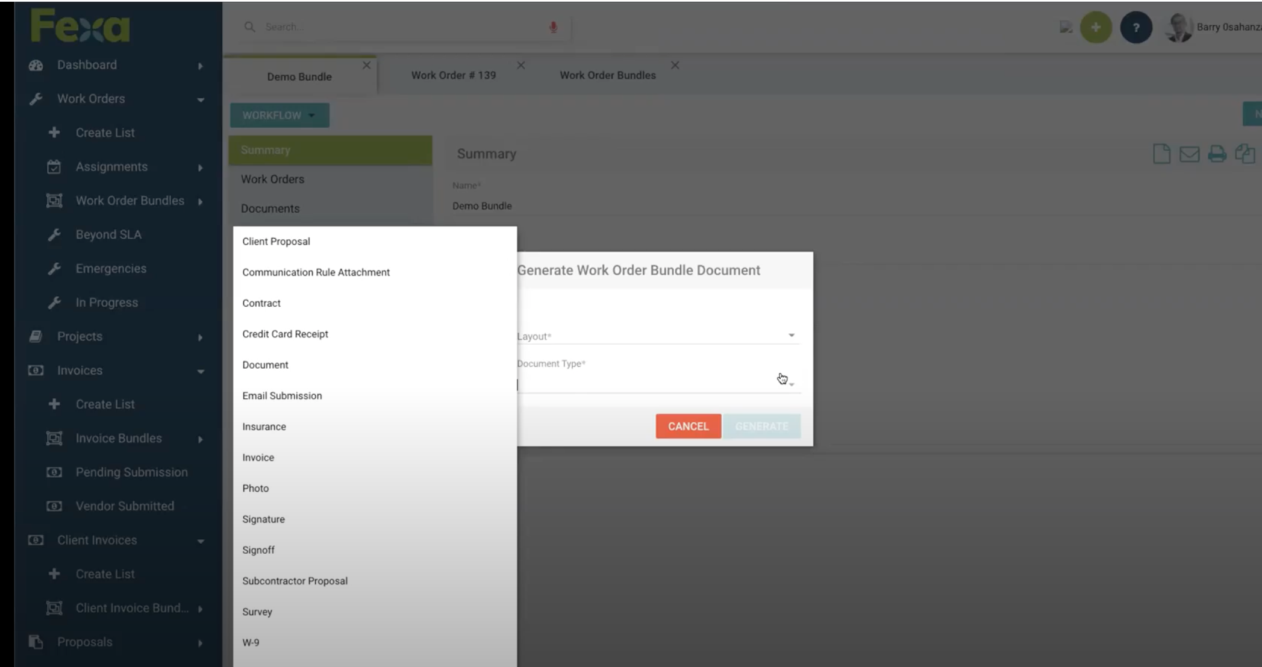Viewport: 1262px width, 667px height.
Task: Switch to Work Order Bundles tab
Action: [x=607, y=75]
